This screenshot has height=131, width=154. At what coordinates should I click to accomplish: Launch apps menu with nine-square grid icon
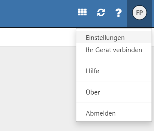82,12
